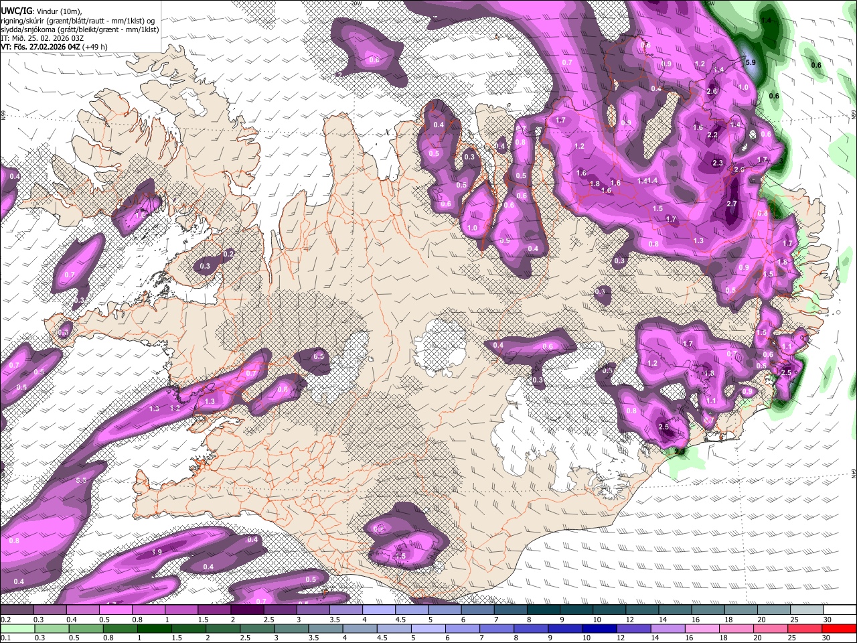Click the 'slydda/snjókoma' legend description line
The width and height of the screenshot is (857, 643).
[x=80, y=29]
